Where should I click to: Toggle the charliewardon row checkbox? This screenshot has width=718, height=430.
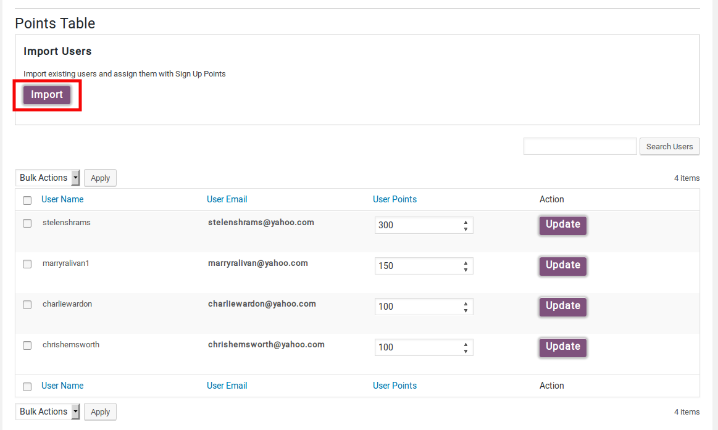pos(27,305)
